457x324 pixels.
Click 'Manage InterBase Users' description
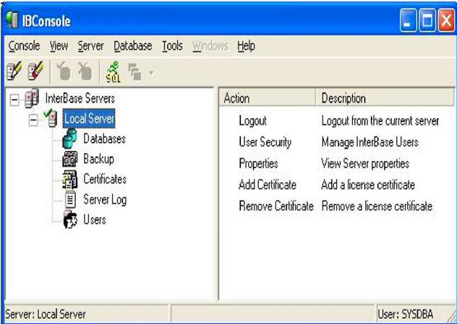(x=370, y=142)
